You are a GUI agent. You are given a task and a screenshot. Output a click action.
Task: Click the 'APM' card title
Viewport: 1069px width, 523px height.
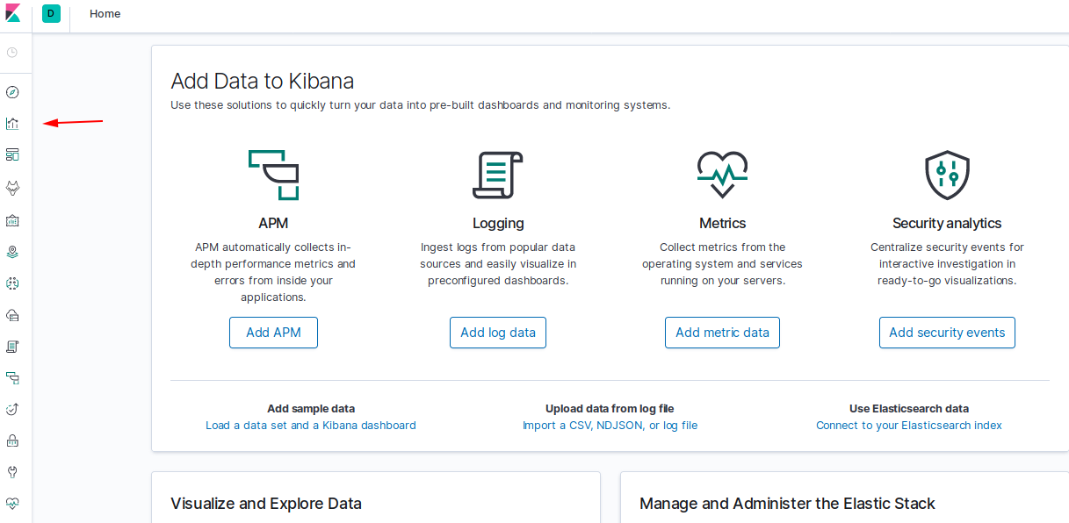click(273, 223)
